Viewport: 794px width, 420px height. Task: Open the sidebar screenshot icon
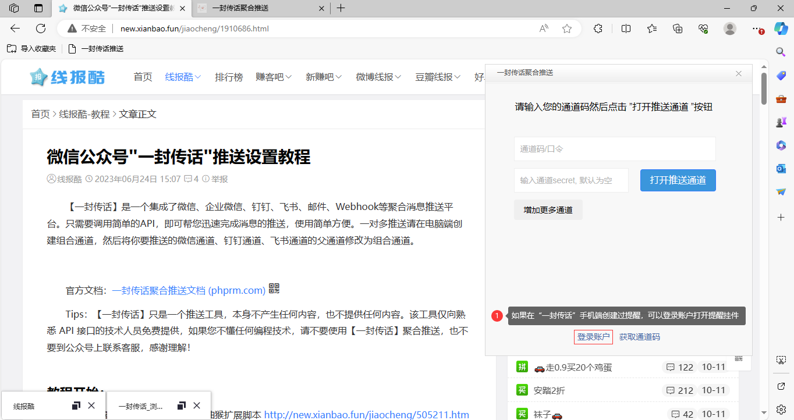coord(781,361)
